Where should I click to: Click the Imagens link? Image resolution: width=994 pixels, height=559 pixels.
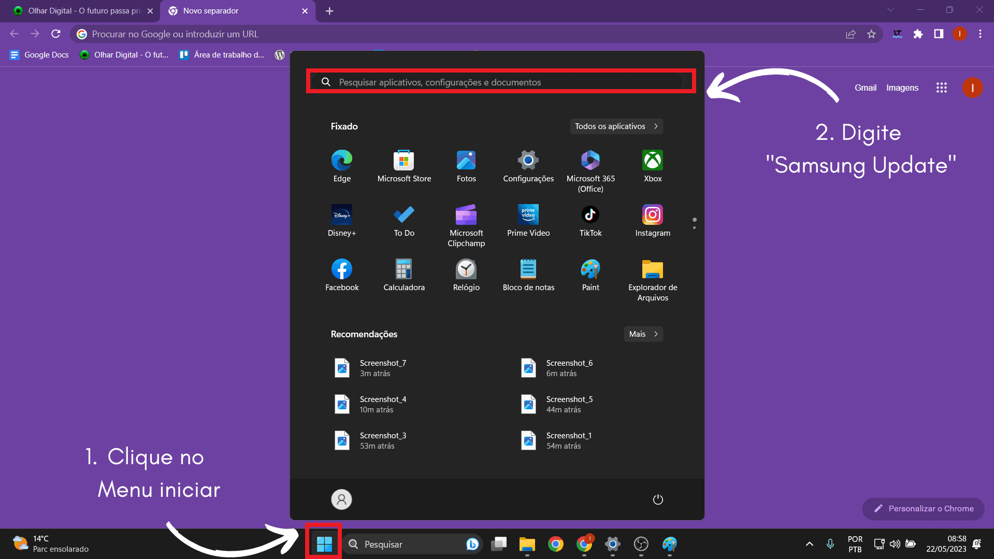tap(902, 88)
